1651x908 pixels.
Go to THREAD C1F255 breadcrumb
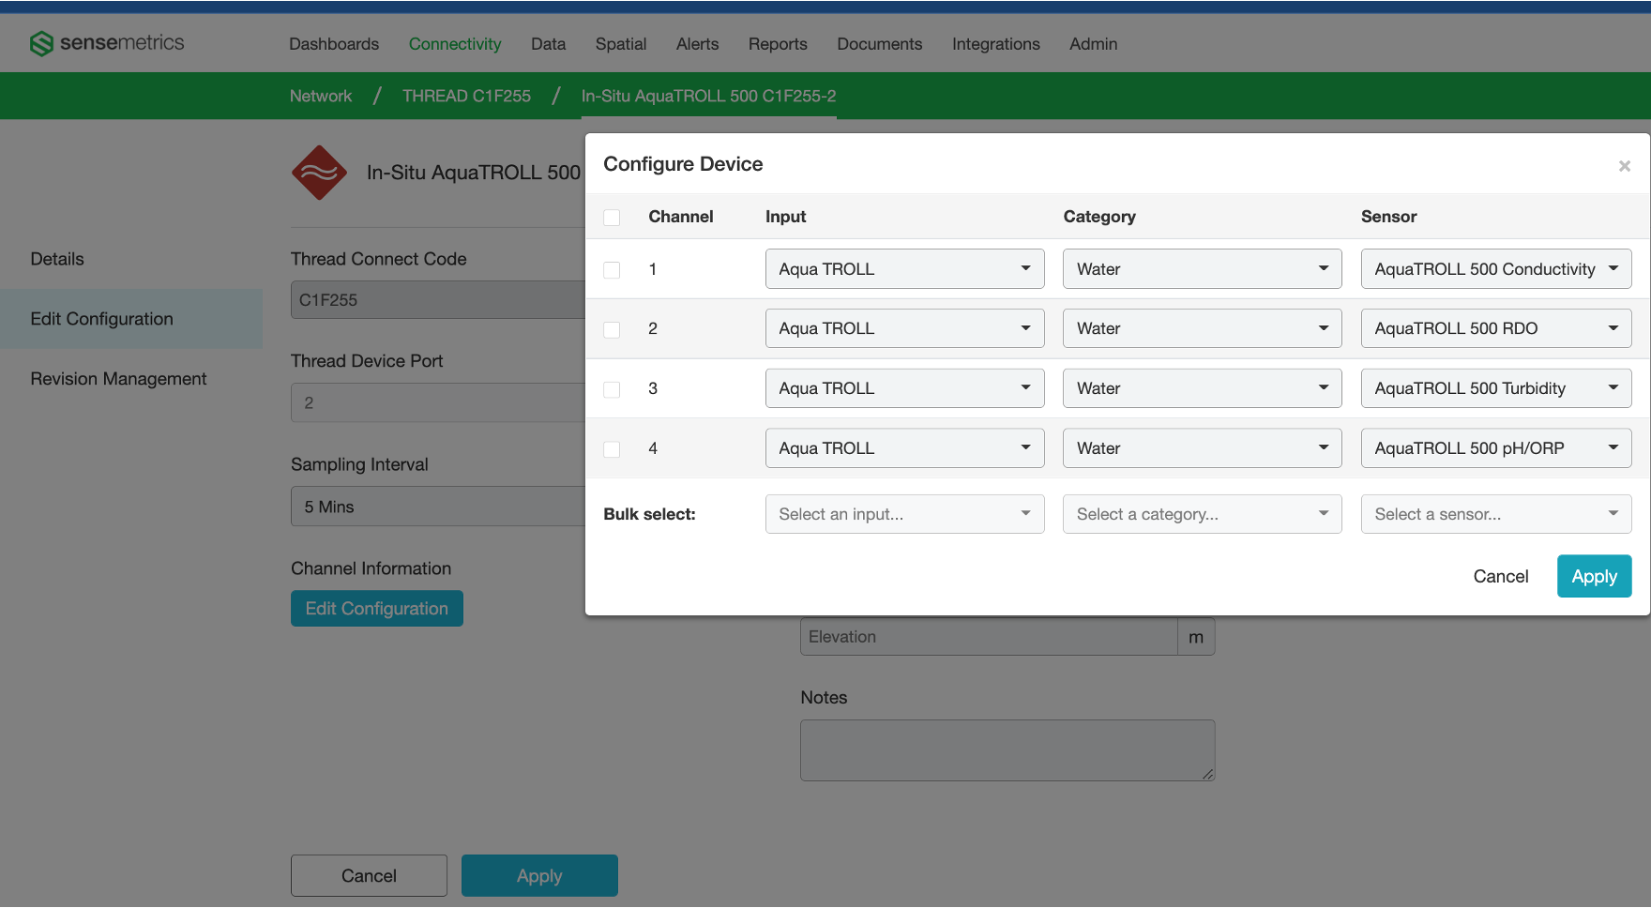tap(466, 96)
